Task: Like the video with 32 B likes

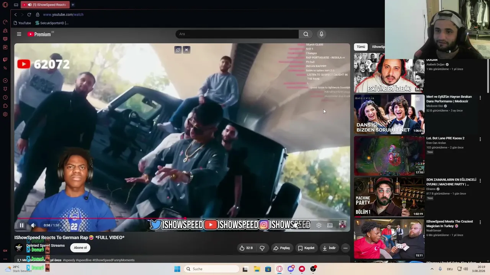Action: [x=246, y=248]
